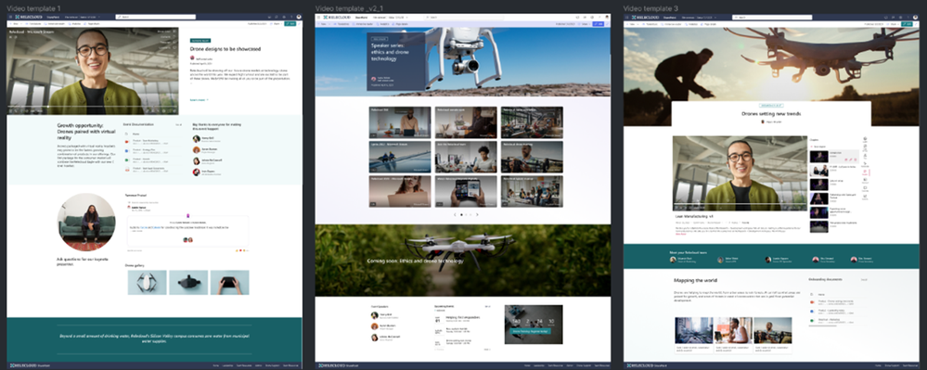
Task: Focus search box in Video template 3
Action: click(772, 18)
